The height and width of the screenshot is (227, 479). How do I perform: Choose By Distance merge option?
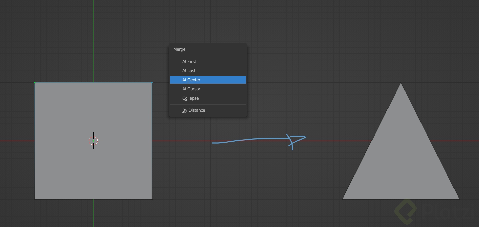pyautogui.click(x=208, y=110)
